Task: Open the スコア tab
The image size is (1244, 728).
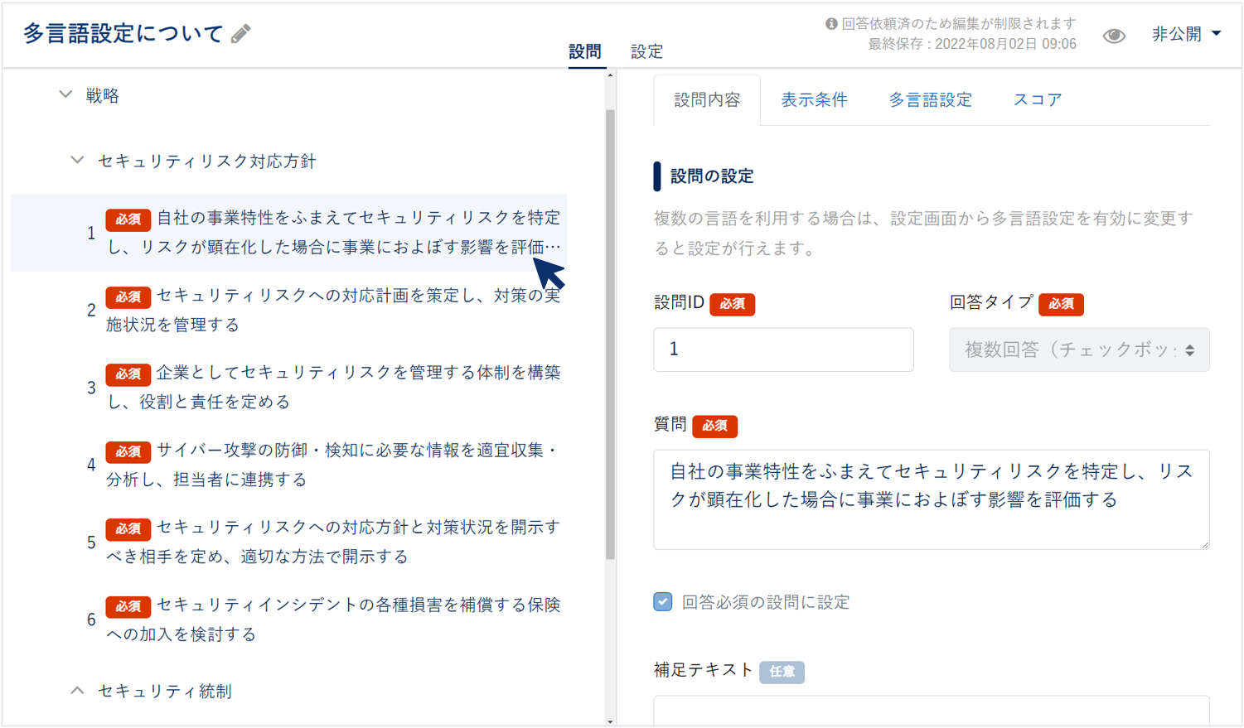Action: pos(1038,100)
